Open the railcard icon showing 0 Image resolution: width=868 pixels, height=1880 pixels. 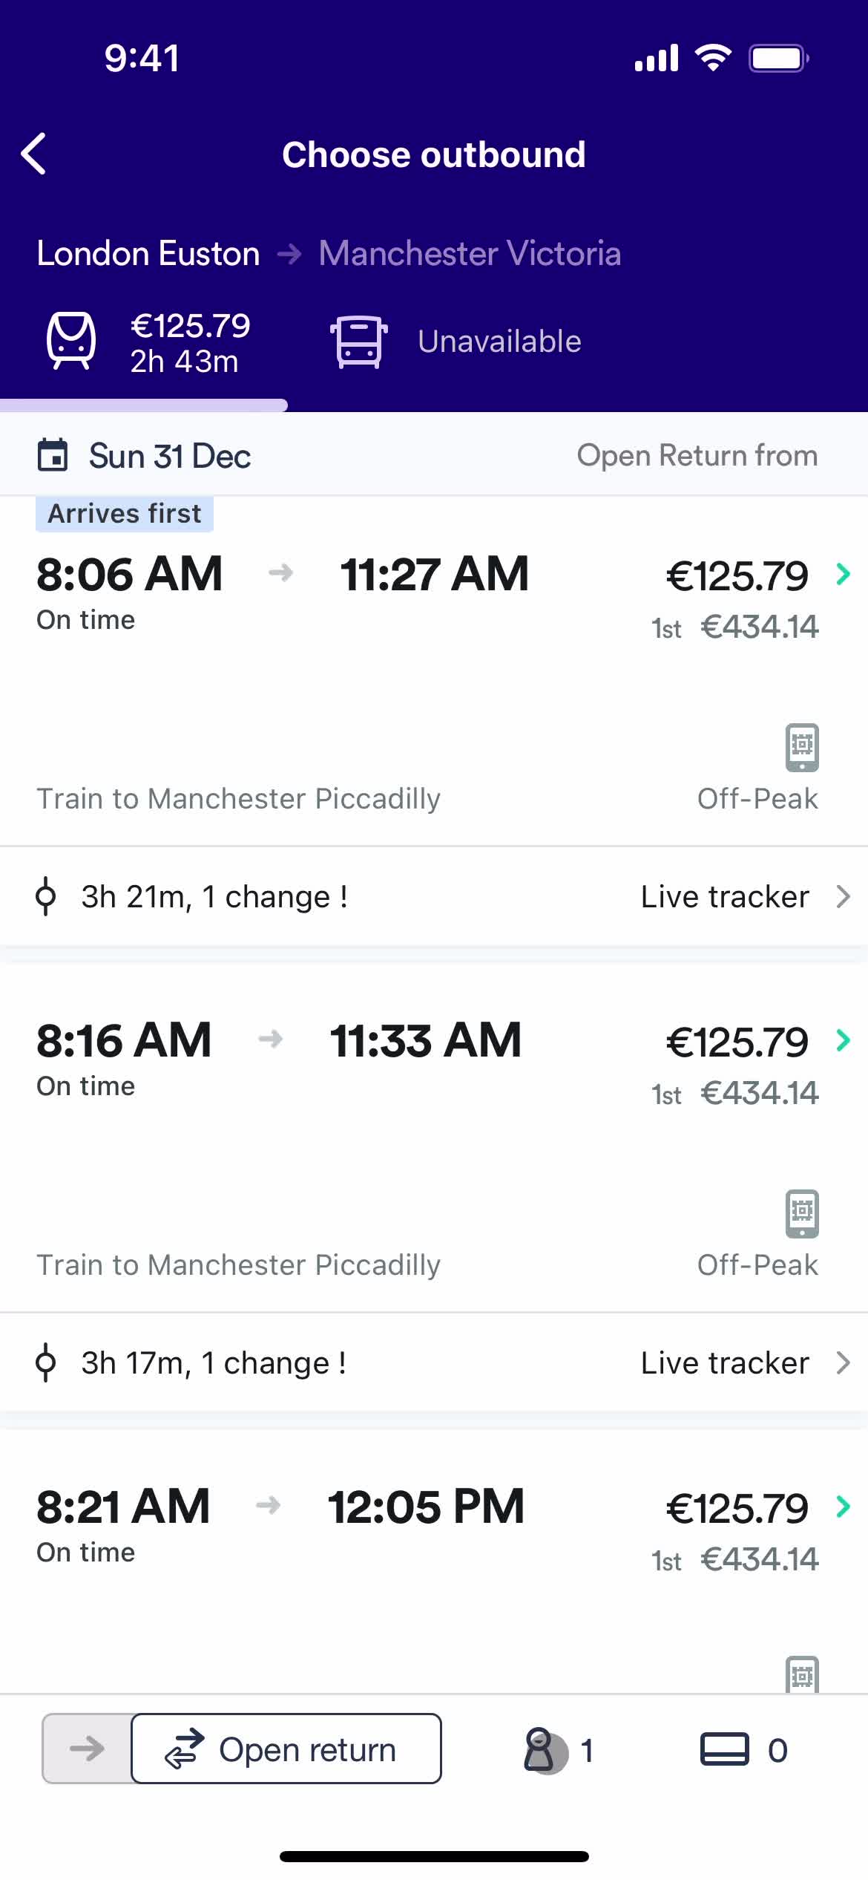point(744,1750)
